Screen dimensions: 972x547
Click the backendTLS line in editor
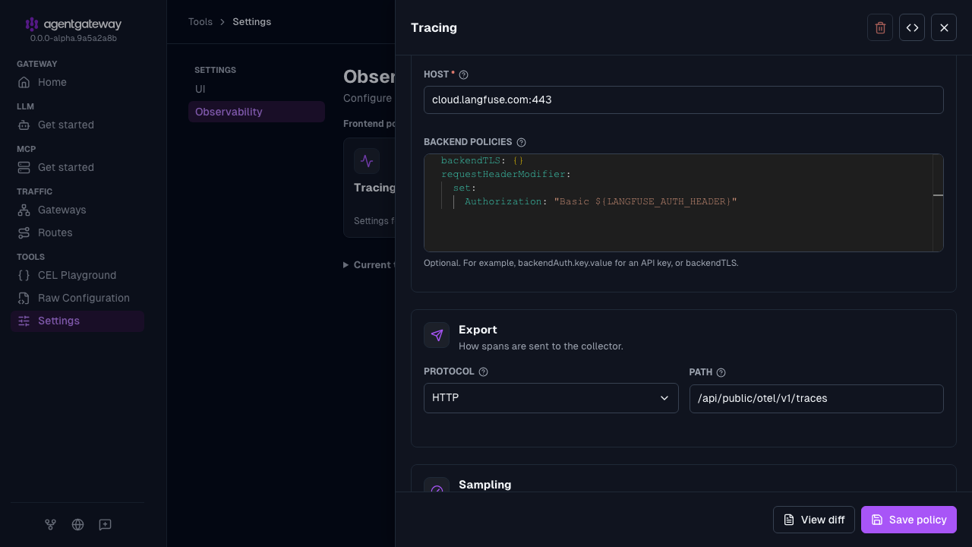click(482, 160)
